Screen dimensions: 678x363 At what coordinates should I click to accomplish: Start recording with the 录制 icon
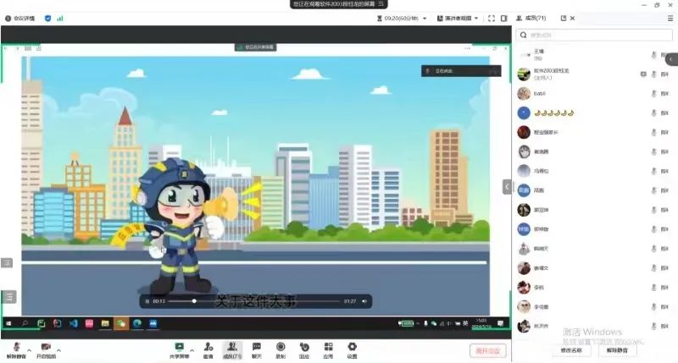coord(281,348)
